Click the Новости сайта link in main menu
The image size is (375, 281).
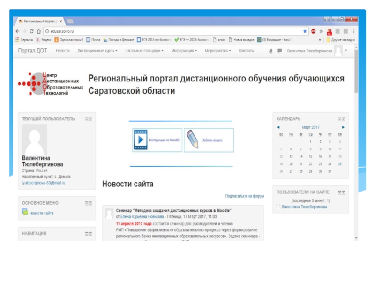click(41, 214)
